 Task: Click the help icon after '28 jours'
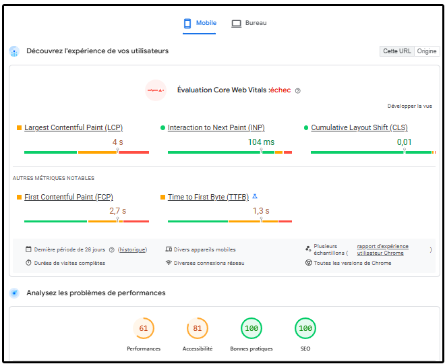(x=112, y=249)
